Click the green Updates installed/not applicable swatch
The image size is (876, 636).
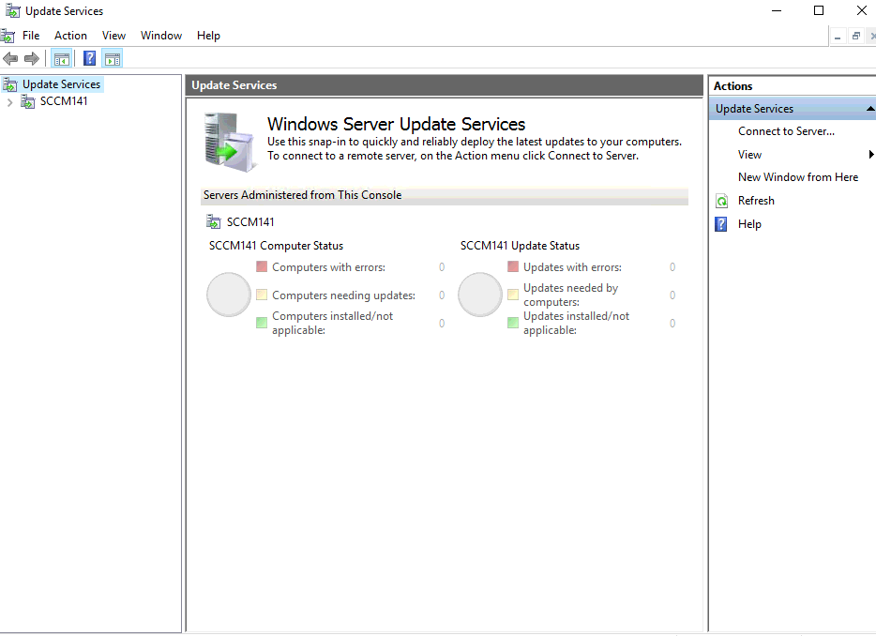[x=513, y=323]
